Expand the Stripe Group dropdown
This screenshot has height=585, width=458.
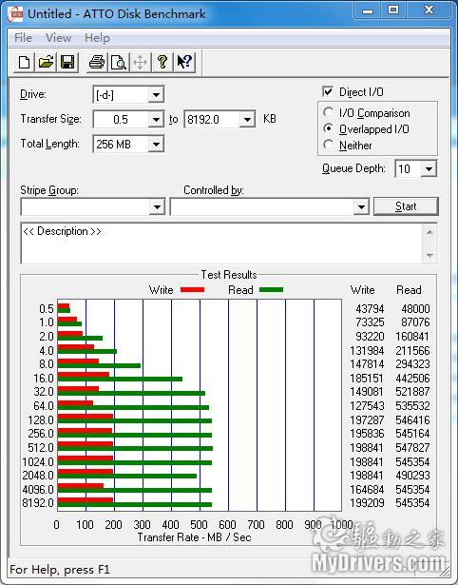click(157, 206)
